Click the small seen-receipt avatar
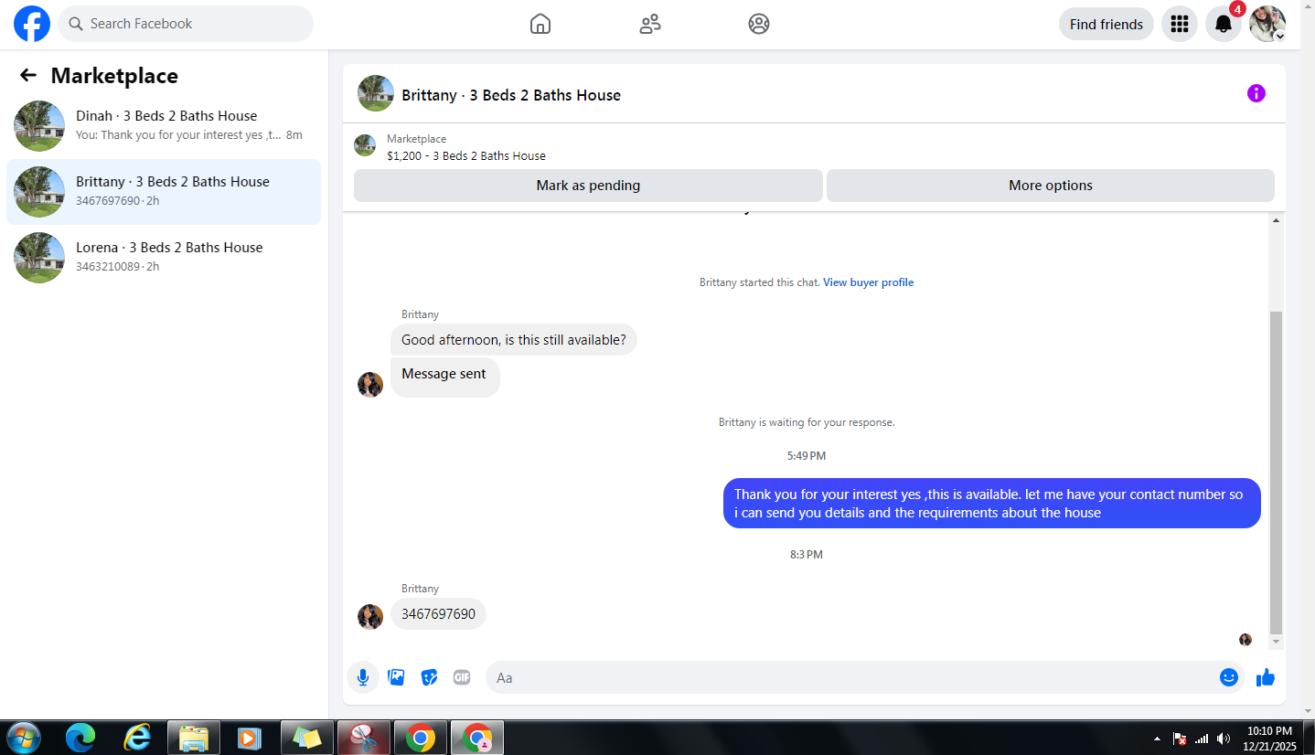 [1246, 640]
